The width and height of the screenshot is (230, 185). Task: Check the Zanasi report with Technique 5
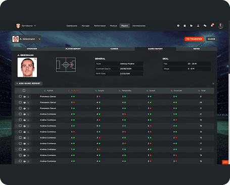pos(20,108)
